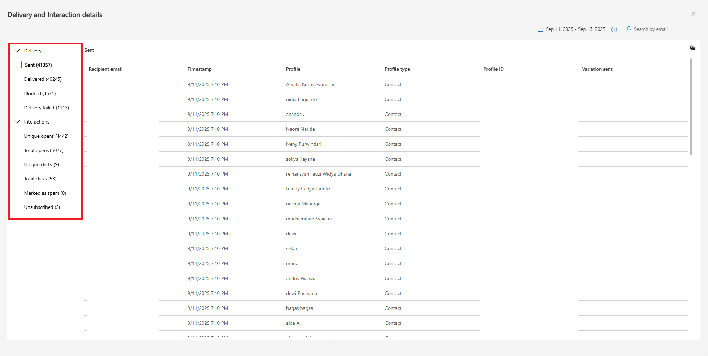
Task: Show Blocked (3571) emails
Action: click(40, 93)
